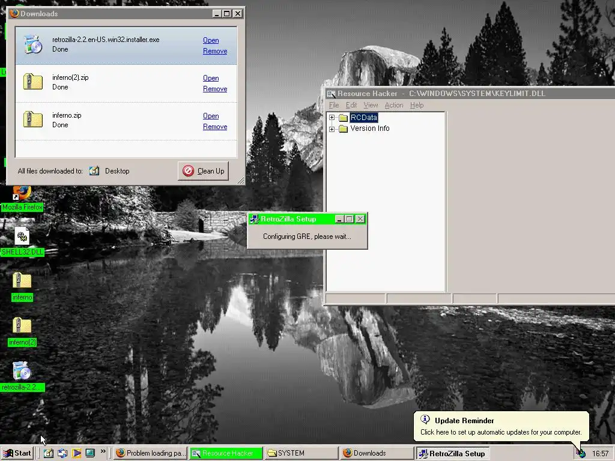Click the Firefox logo in Downloads title bar
Viewport: 615px width, 461px height.
(14, 13)
